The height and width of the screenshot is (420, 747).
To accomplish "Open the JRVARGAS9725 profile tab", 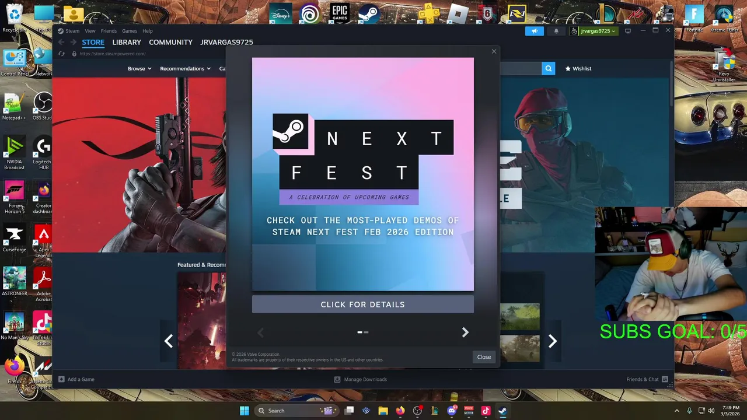I will (226, 42).
